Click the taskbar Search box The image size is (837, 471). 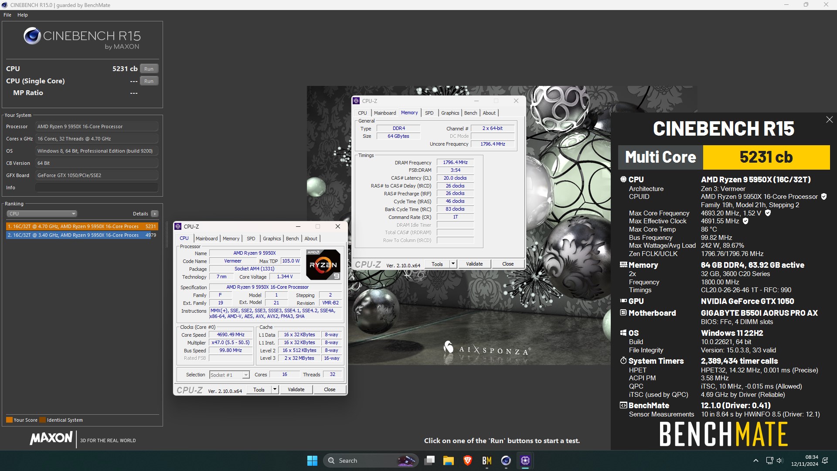click(371, 461)
